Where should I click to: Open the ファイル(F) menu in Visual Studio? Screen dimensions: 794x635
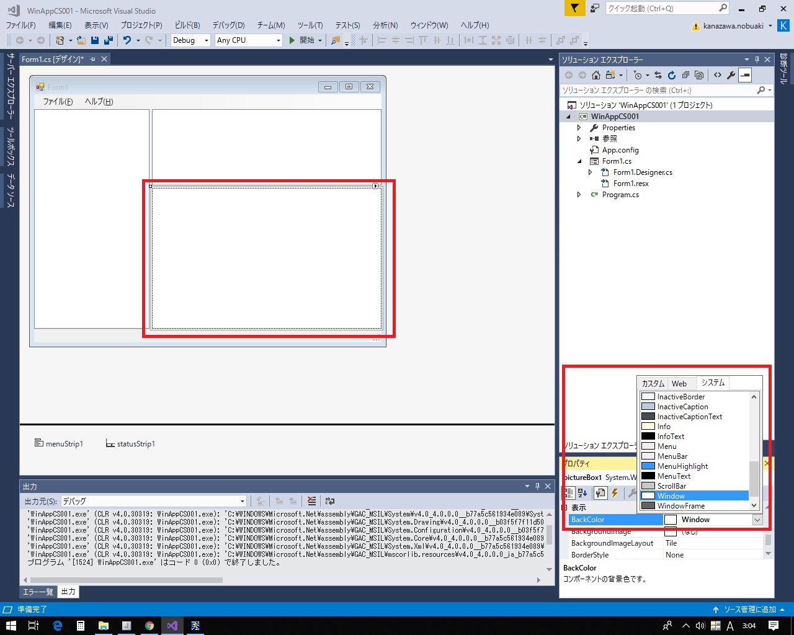click(20, 25)
